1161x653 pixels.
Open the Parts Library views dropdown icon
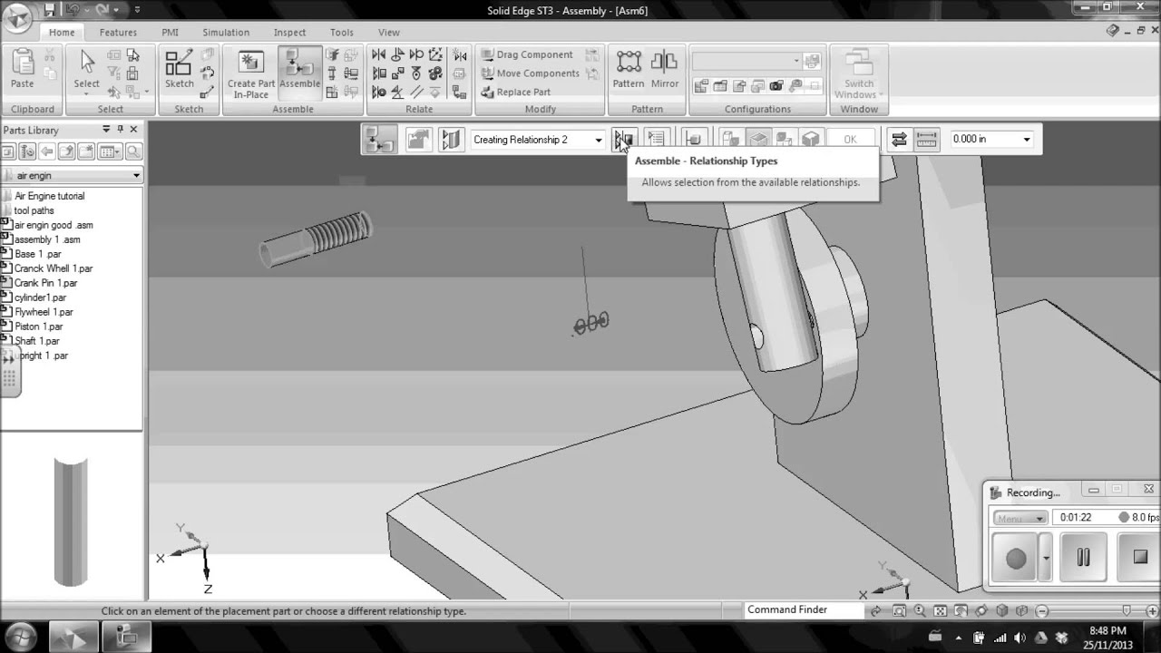110,151
